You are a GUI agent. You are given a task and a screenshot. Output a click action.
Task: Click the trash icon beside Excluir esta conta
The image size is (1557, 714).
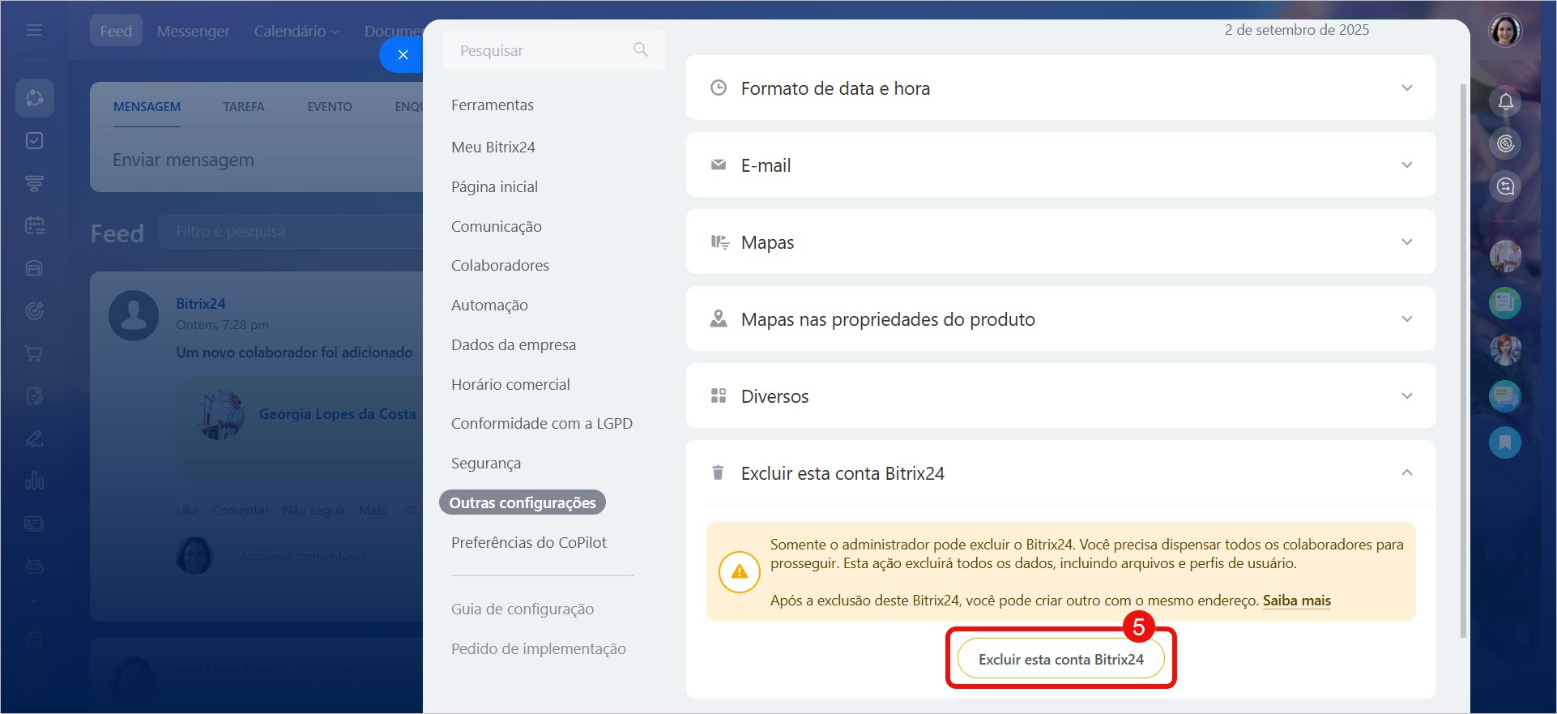(718, 472)
